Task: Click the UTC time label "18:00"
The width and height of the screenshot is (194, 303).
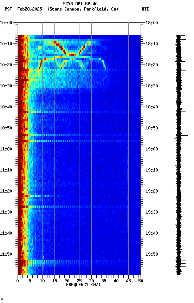Action: (x=152, y=23)
